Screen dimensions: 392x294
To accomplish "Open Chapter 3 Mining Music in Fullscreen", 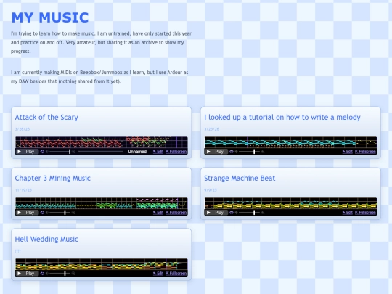I will [176, 213].
